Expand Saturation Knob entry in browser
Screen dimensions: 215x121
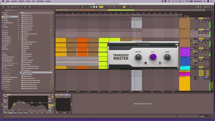tap(21, 44)
